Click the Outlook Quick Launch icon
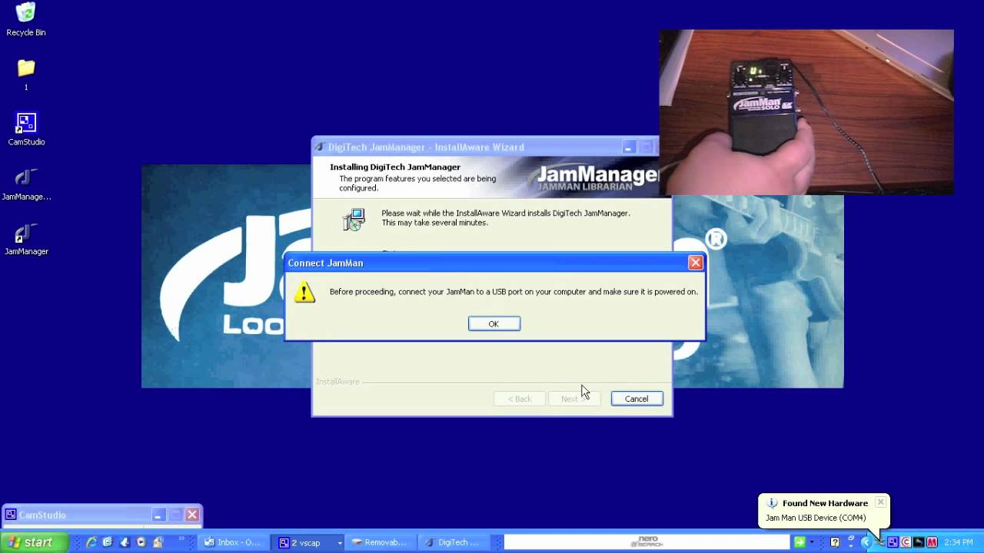 coord(158,542)
